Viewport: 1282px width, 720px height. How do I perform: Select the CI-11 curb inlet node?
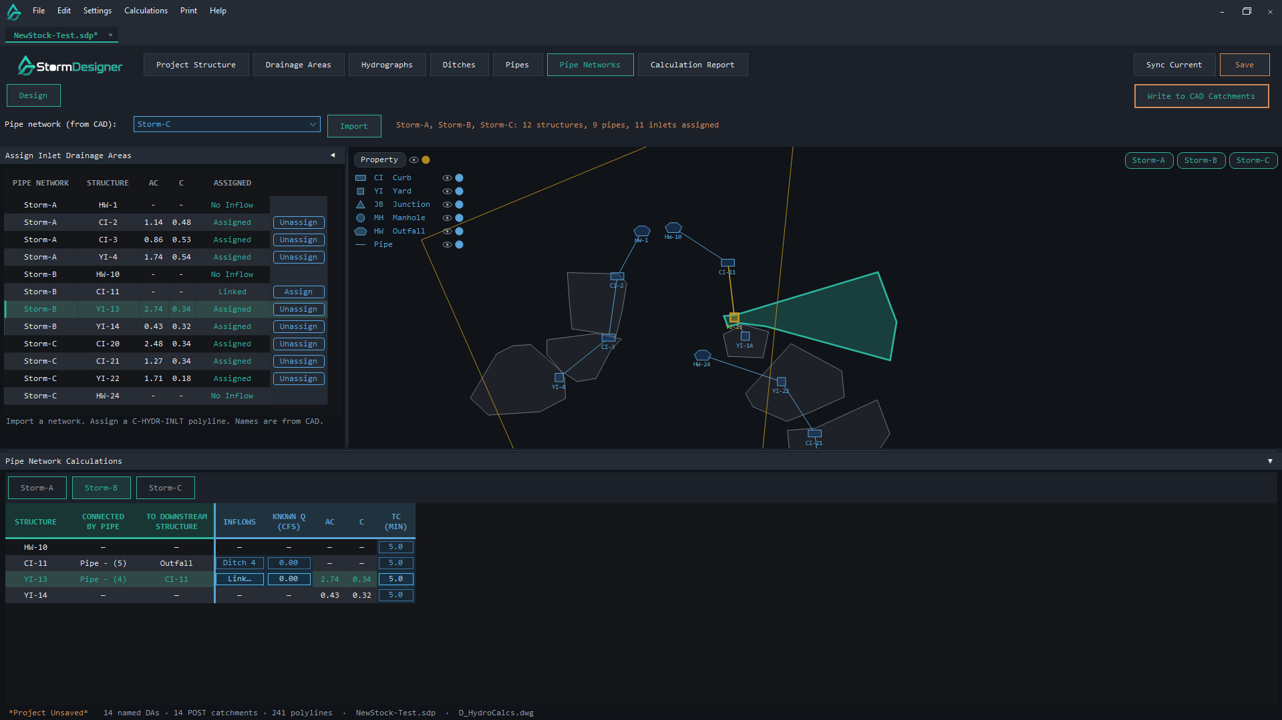pyautogui.click(x=728, y=263)
